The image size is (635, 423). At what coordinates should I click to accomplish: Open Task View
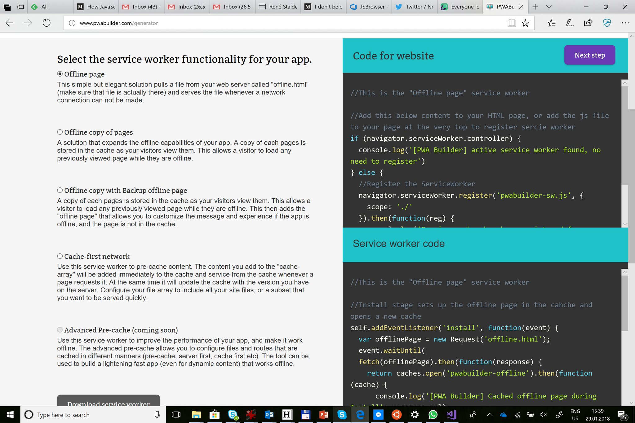(176, 415)
